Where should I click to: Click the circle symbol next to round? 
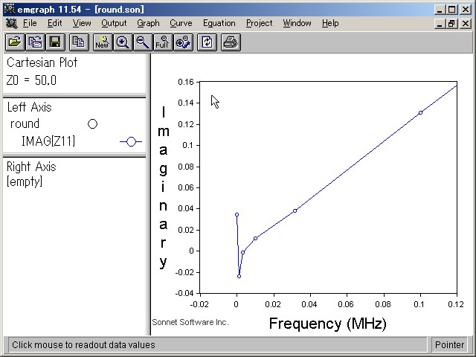coord(92,124)
